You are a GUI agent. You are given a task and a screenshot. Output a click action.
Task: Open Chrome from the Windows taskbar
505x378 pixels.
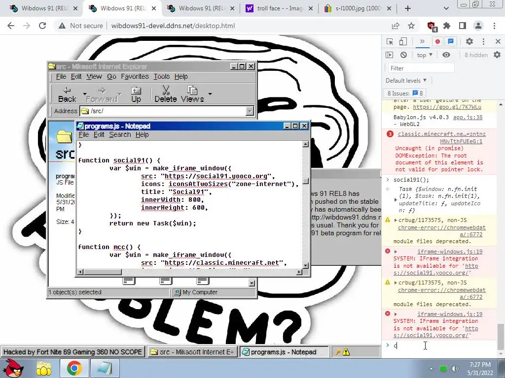pyautogui.click(x=74, y=368)
